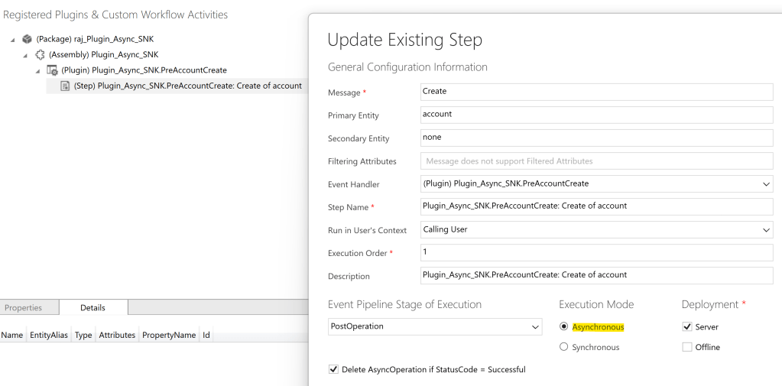Open the PostOperation pipeline stage dropdown

tap(535, 326)
